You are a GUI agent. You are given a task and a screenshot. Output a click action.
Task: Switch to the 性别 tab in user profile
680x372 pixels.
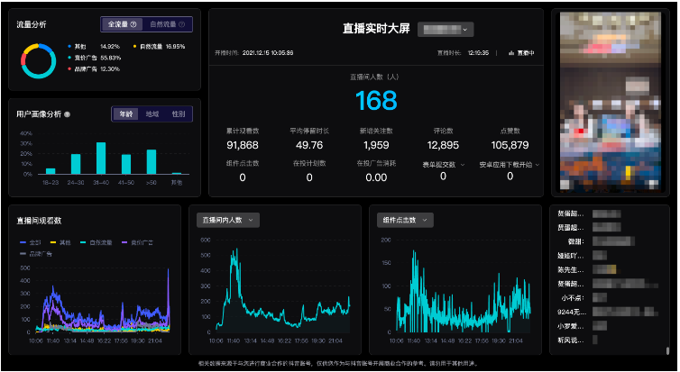click(x=179, y=114)
